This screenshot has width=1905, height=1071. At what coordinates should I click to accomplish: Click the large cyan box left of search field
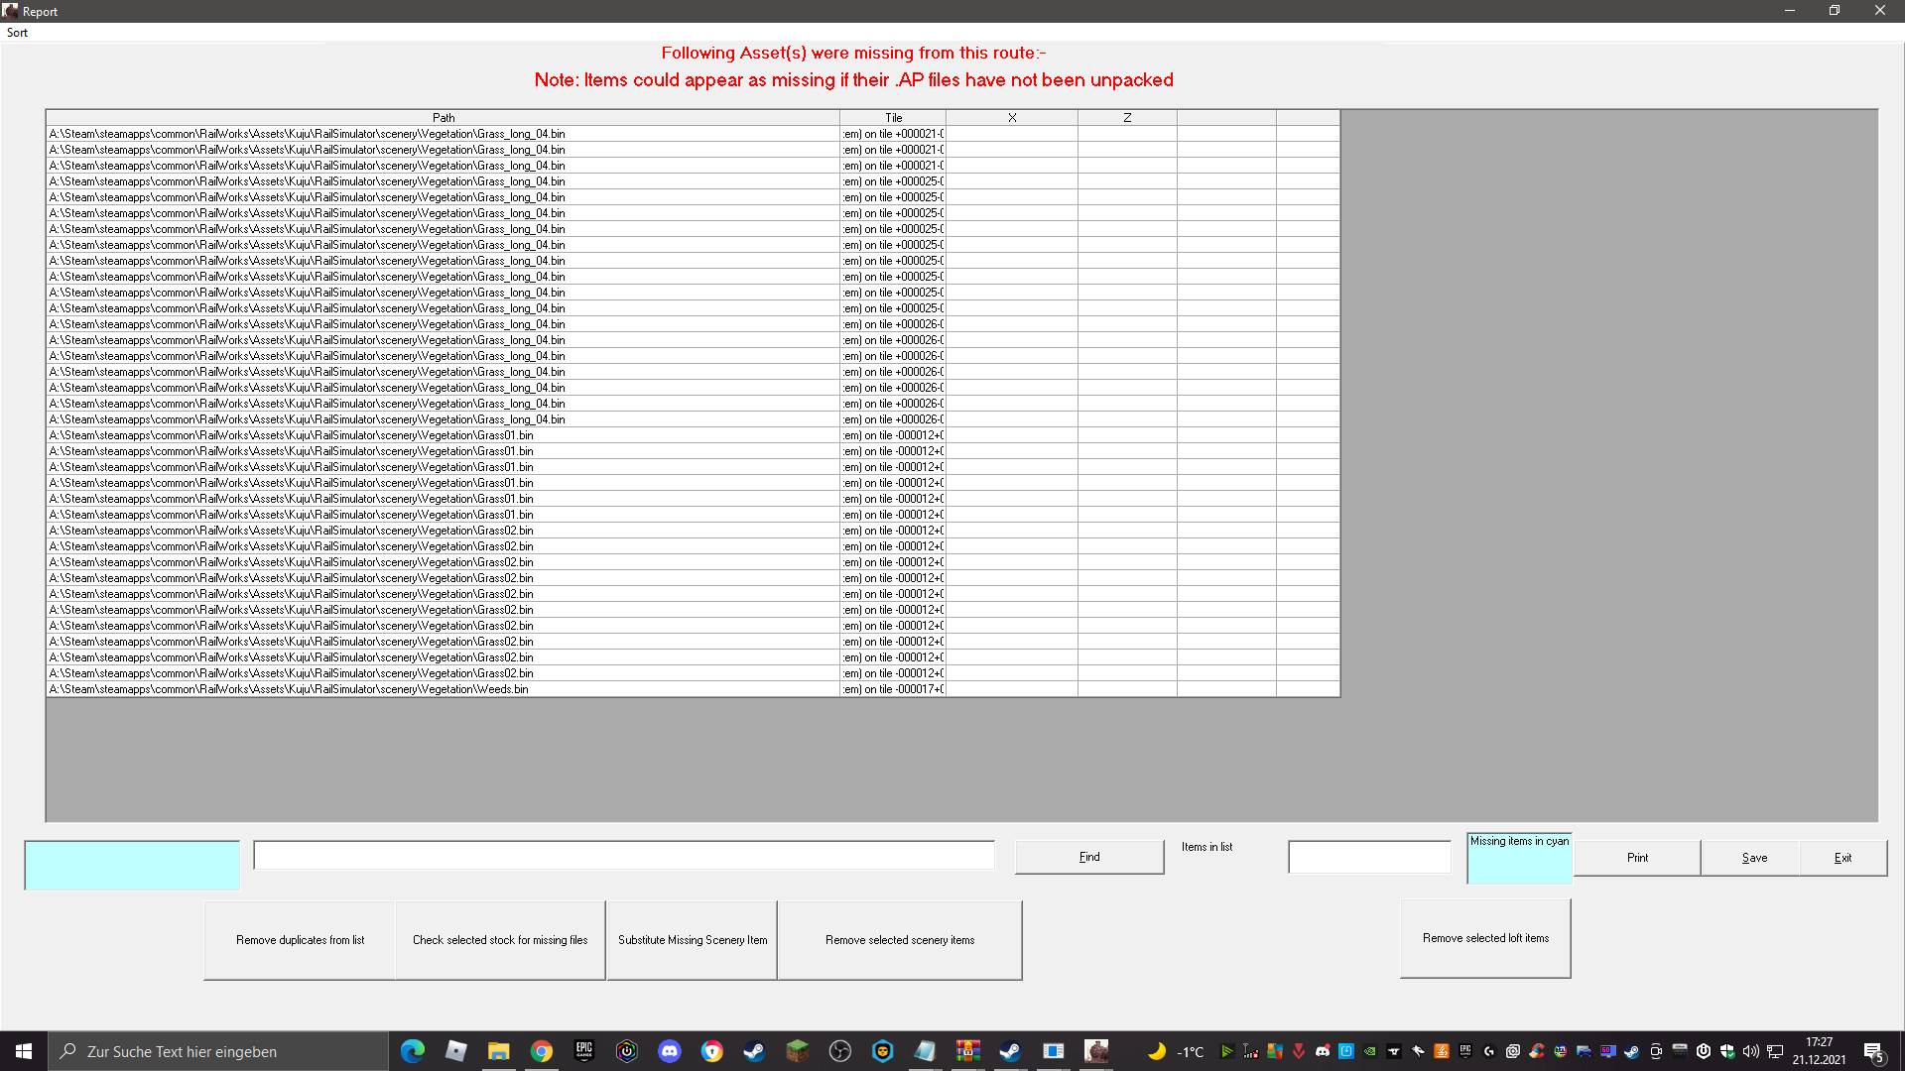(132, 865)
